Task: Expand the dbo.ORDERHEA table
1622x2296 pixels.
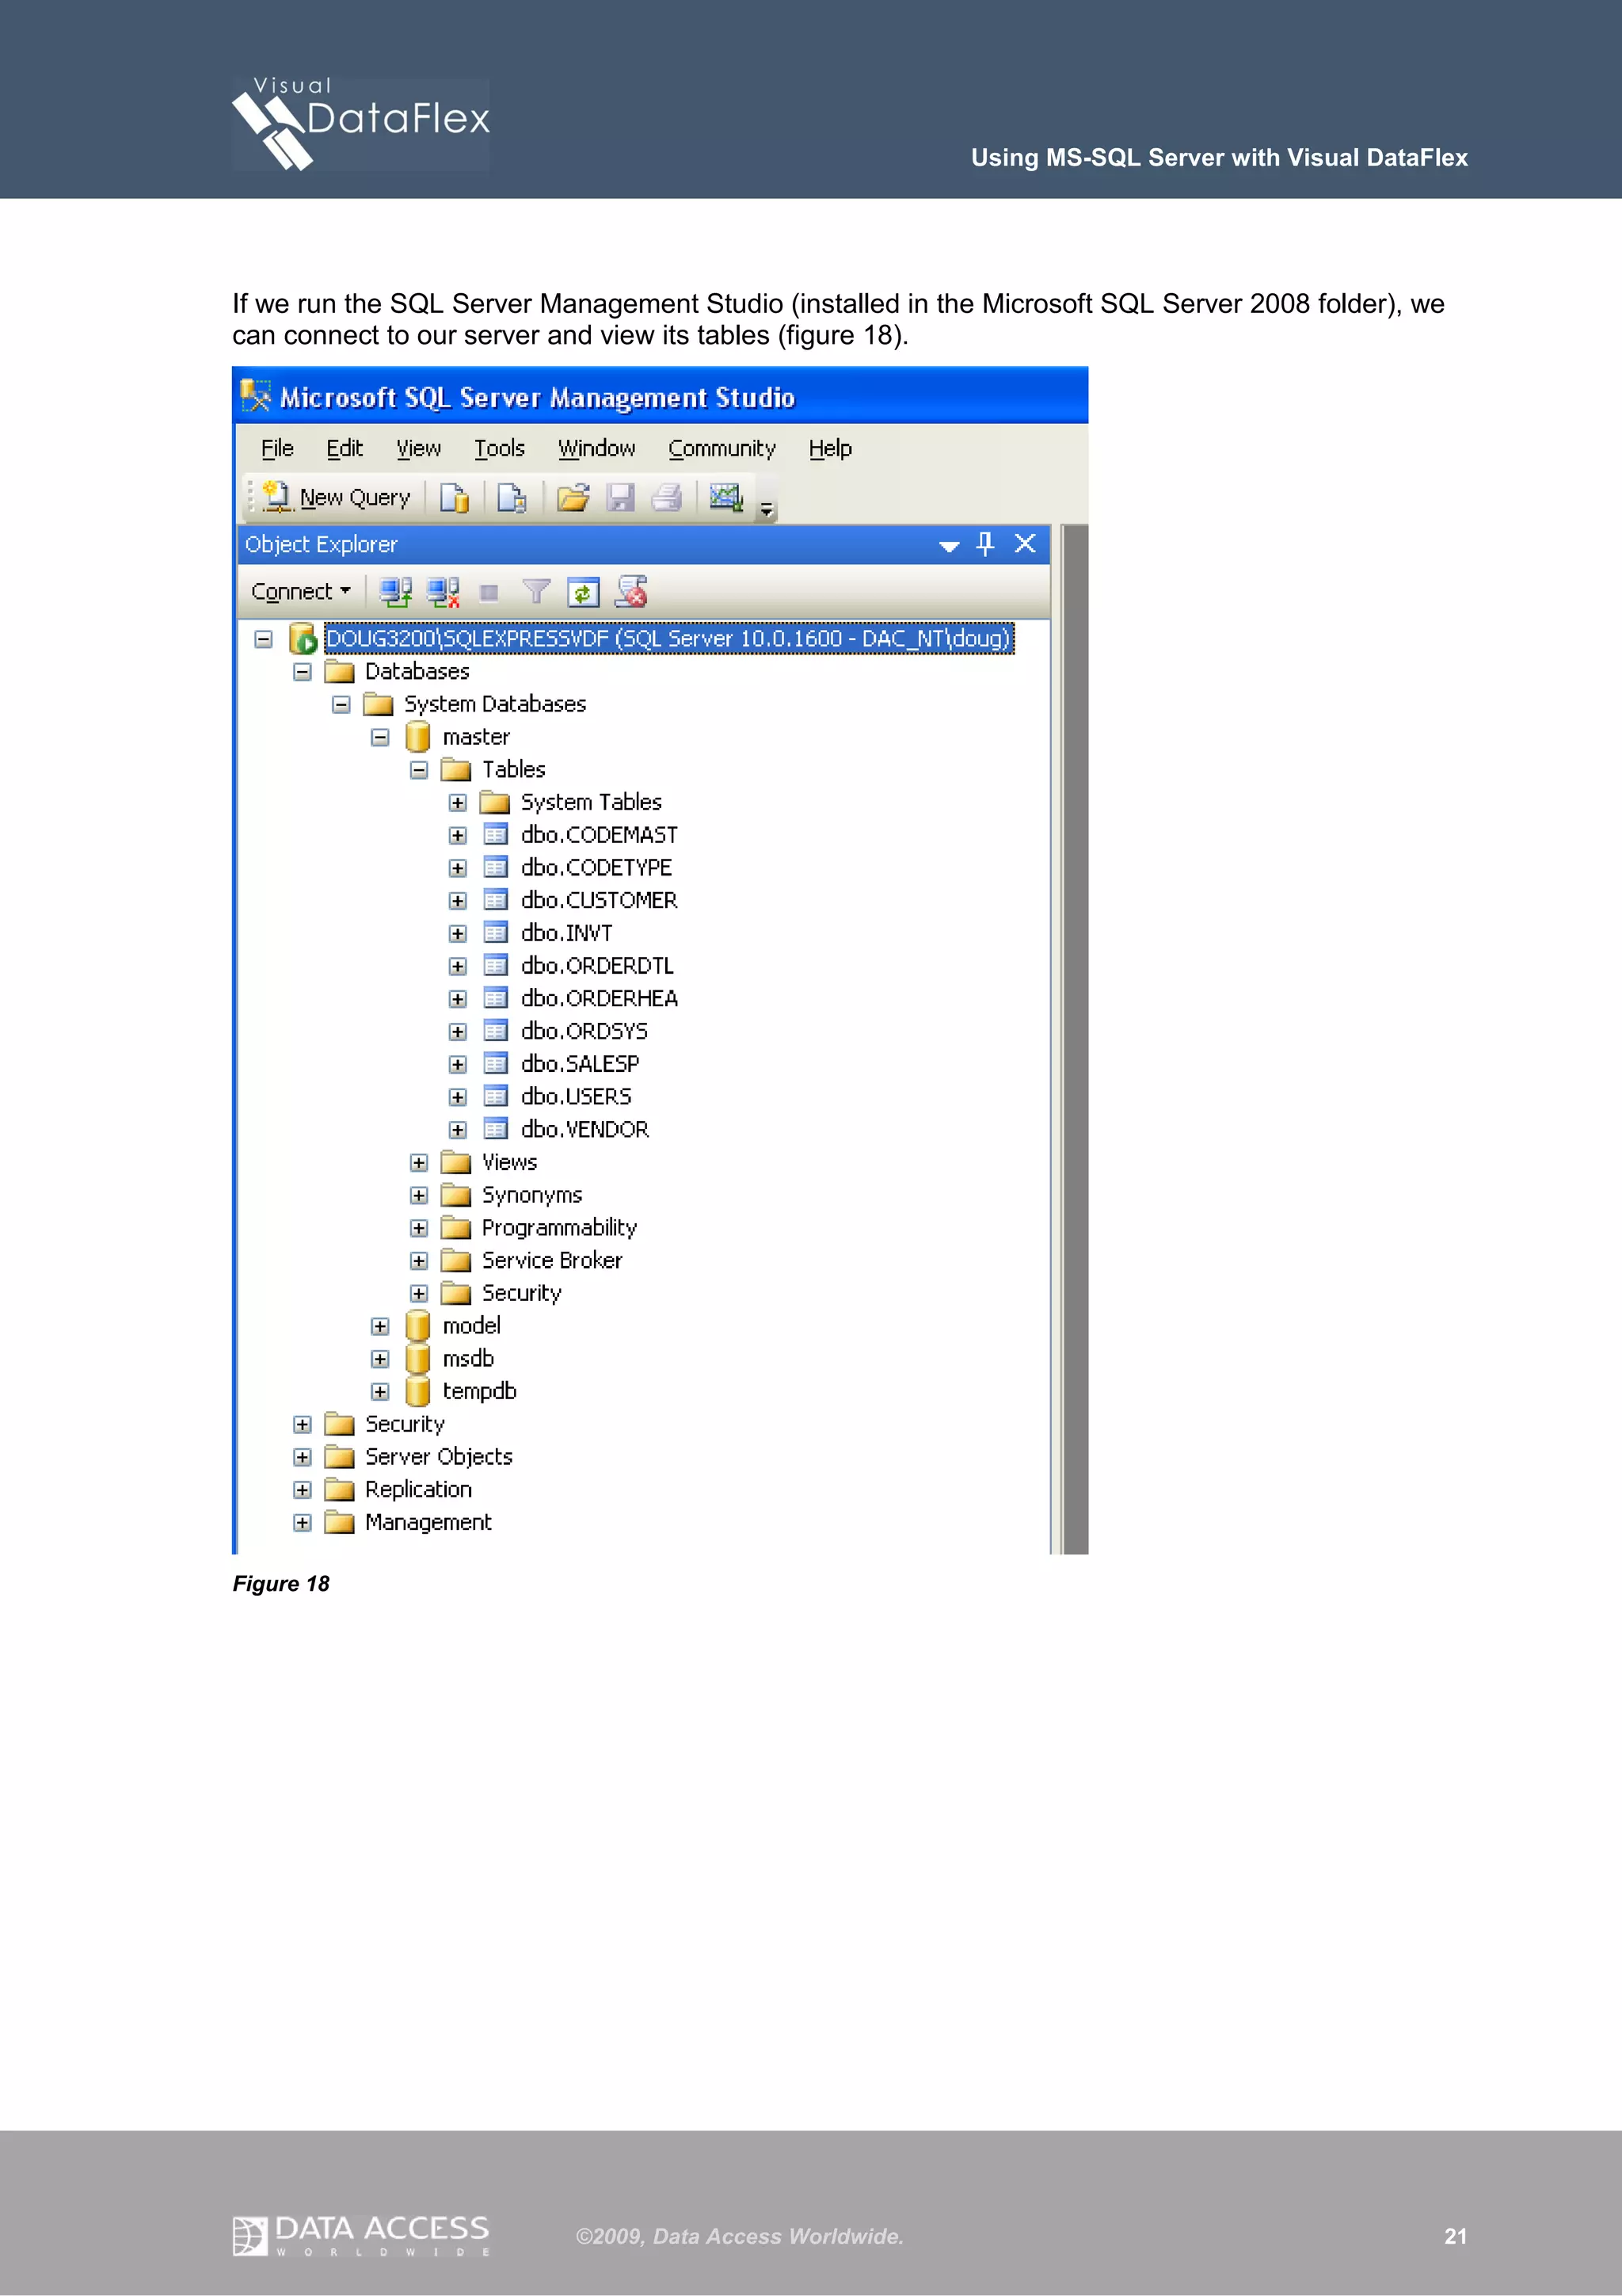Action: point(458,999)
